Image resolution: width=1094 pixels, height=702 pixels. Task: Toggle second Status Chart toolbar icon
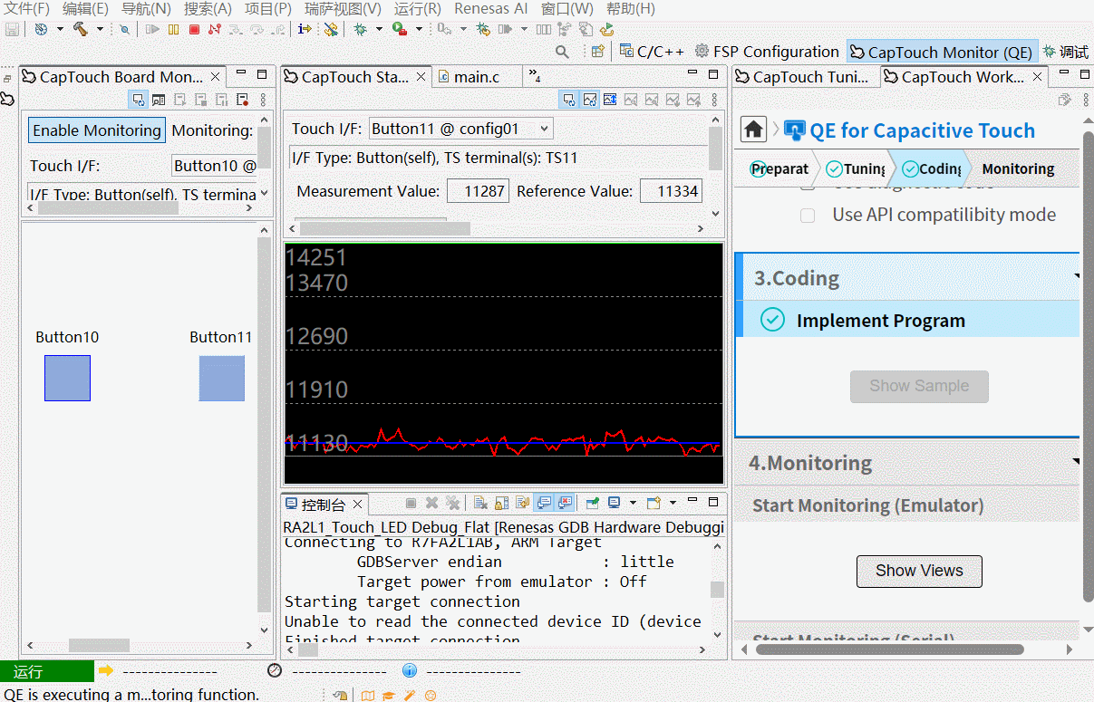coord(589,100)
